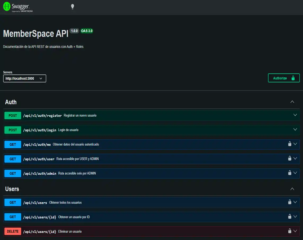
Task: Expand the GET /api/v1/users/{id} chevron
Action: point(295,216)
